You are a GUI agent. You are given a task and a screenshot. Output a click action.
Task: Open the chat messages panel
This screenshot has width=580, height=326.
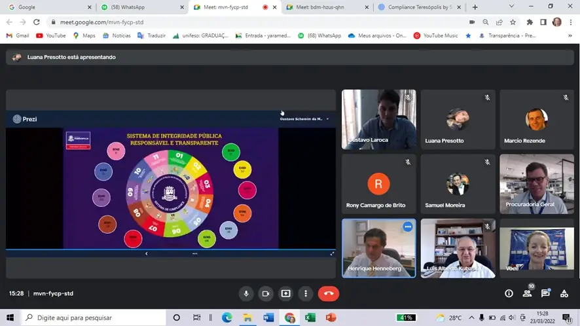point(545,294)
